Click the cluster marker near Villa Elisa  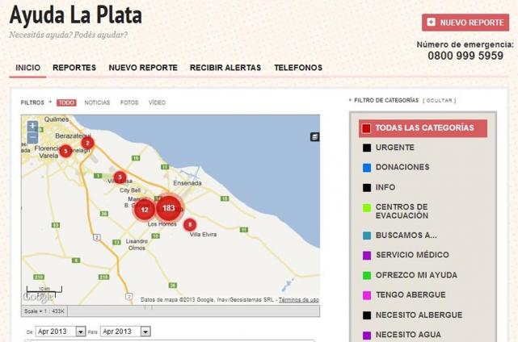[120, 177]
